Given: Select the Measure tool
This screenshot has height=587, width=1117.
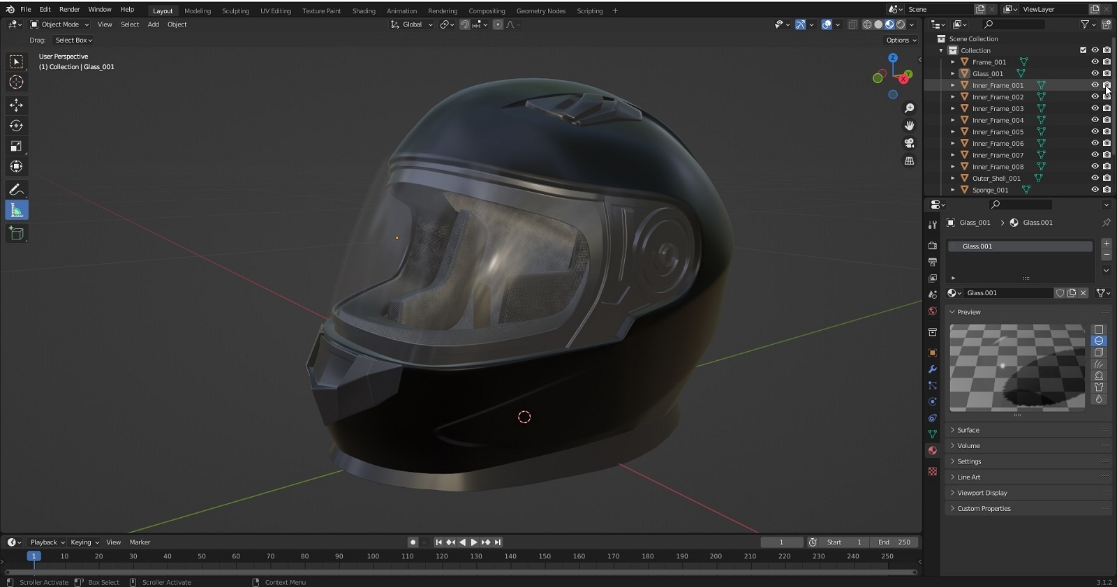Looking at the screenshot, I should (16, 210).
